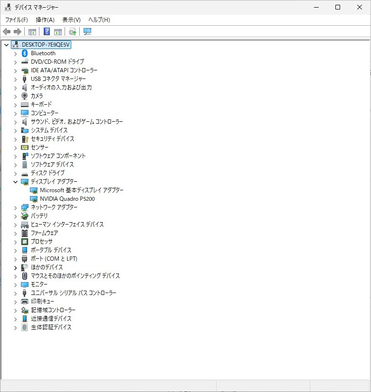Expand the ヒューマン インターフェイス デバイス node
Image resolution: width=371 pixels, height=392 pixels.
pyautogui.click(x=16, y=225)
